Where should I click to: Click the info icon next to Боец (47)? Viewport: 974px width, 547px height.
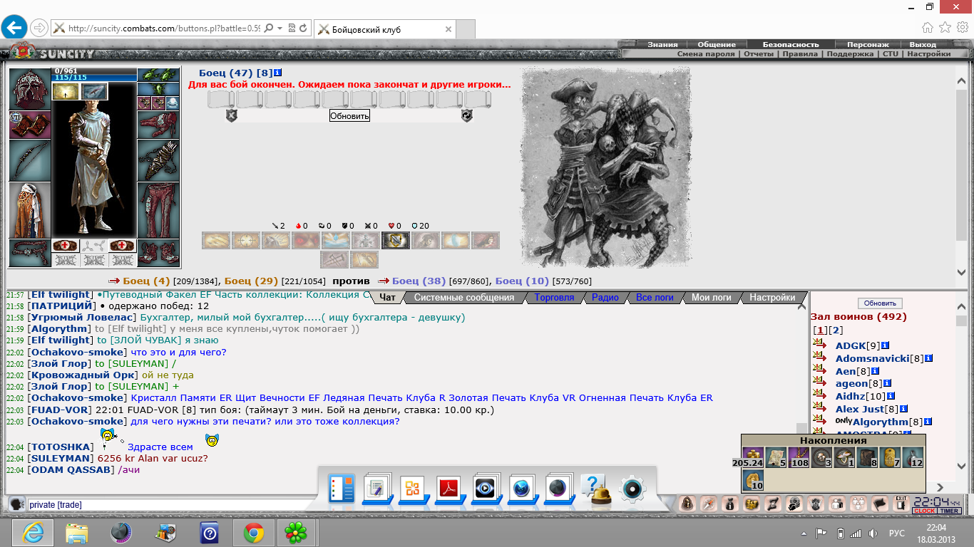point(278,73)
